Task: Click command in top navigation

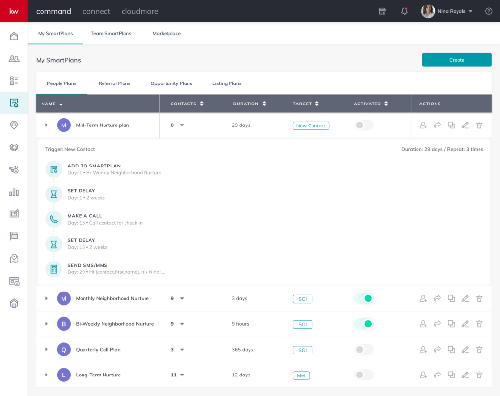Action: [54, 11]
